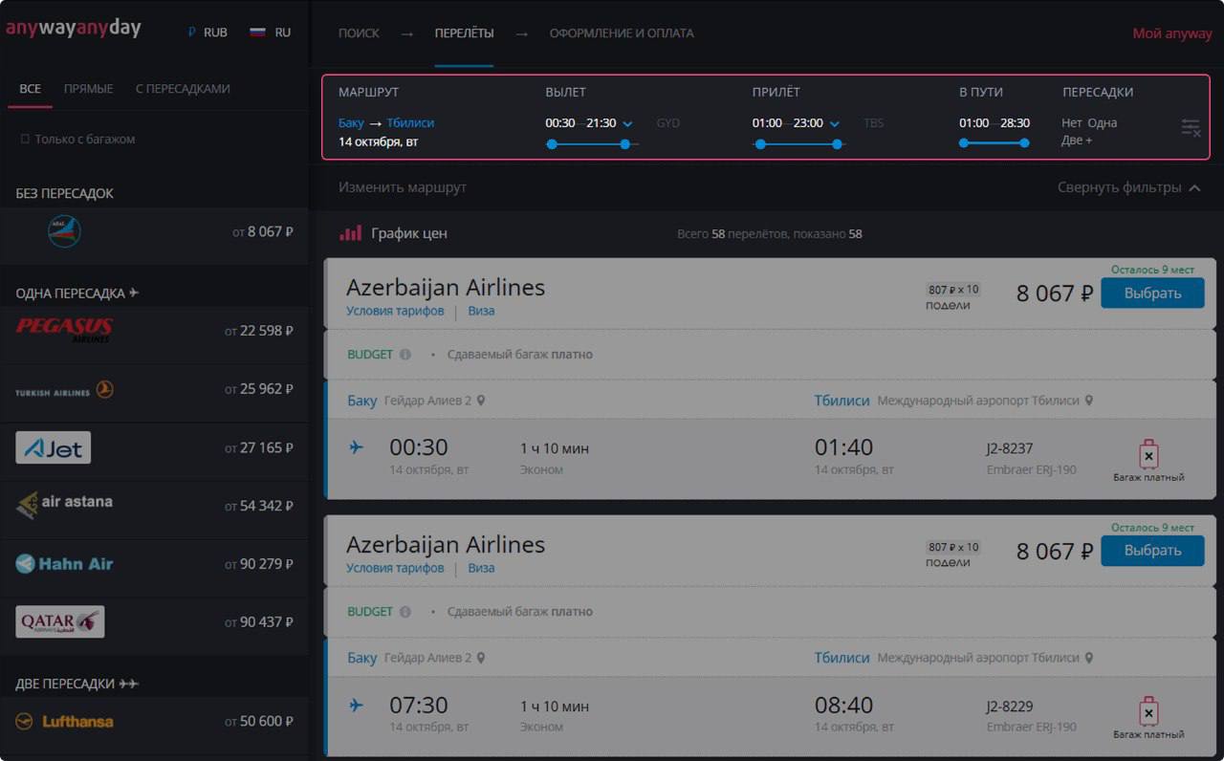Click the reset filters icon
Viewport: 1224px width, 761px height.
click(x=1190, y=127)
